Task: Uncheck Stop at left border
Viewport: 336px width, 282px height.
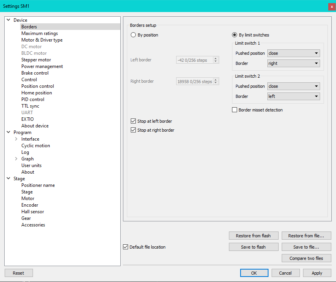Action: (134, 121)
